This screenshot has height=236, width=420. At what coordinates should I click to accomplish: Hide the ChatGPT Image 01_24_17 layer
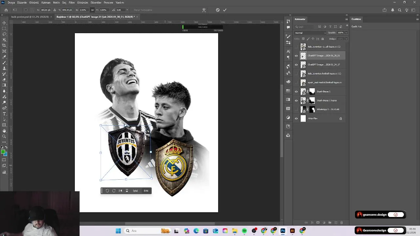click(296, 65)
